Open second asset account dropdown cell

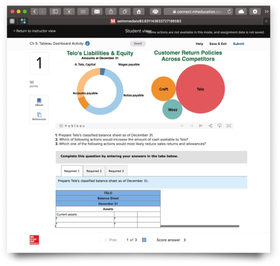click(x=85, y=225)
